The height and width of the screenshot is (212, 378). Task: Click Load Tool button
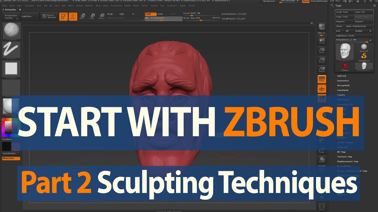(345, 12)
